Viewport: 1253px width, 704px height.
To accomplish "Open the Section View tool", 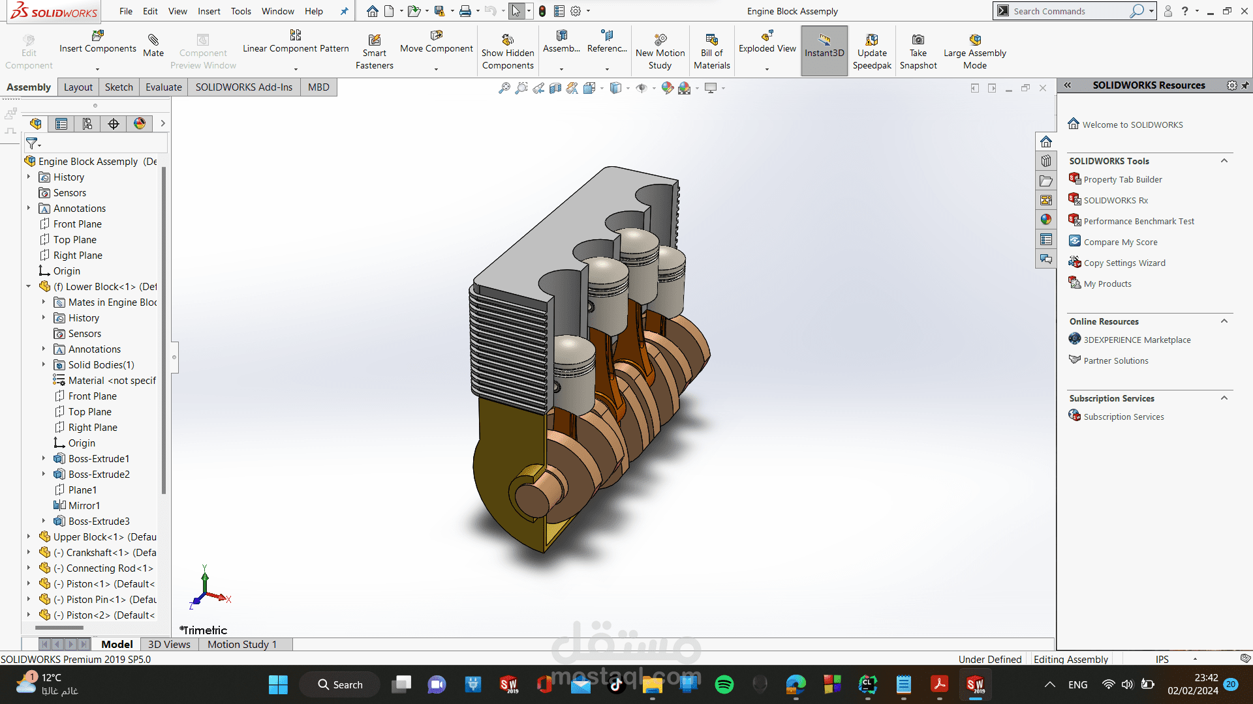I will (555, 88).
